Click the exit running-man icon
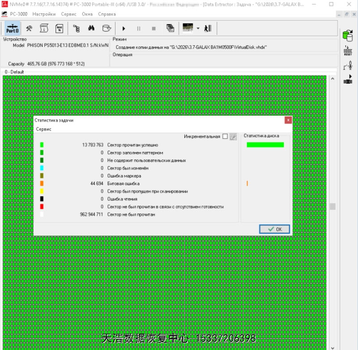The width and height of the screenshot is (358, 350). [208, 28]
